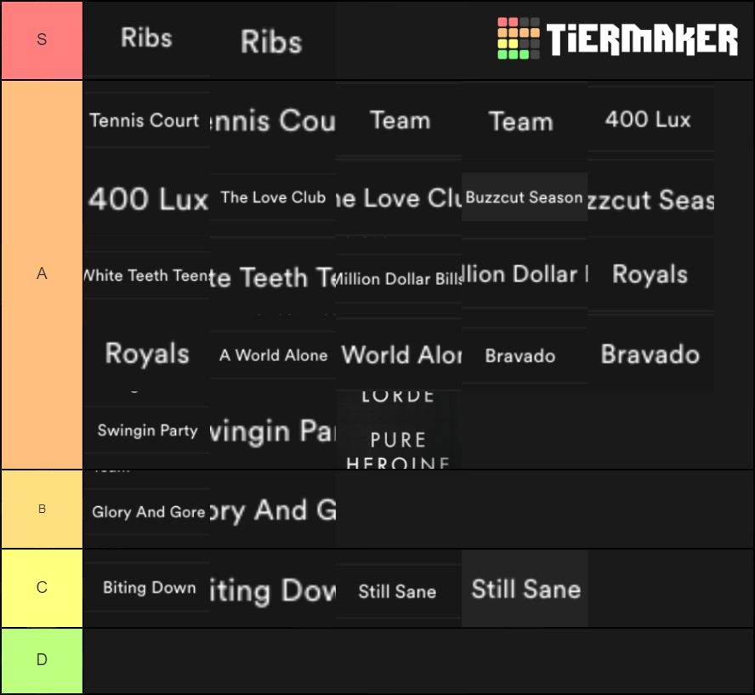The width and height of the screenshot is (755, 695).
Task: Select the large Still Sane tile
Action: pyautogui.click(x=525, y=588)
